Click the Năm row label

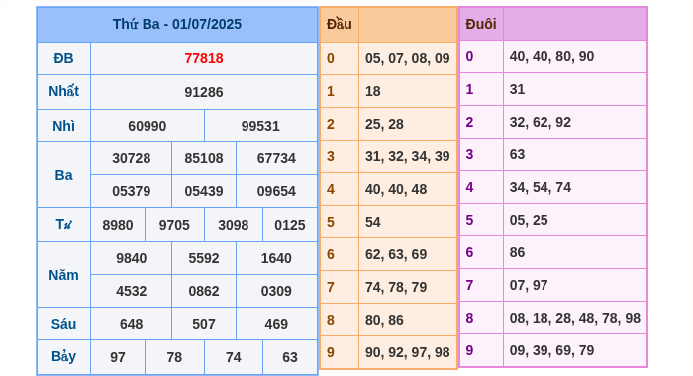tap(63, 275)
